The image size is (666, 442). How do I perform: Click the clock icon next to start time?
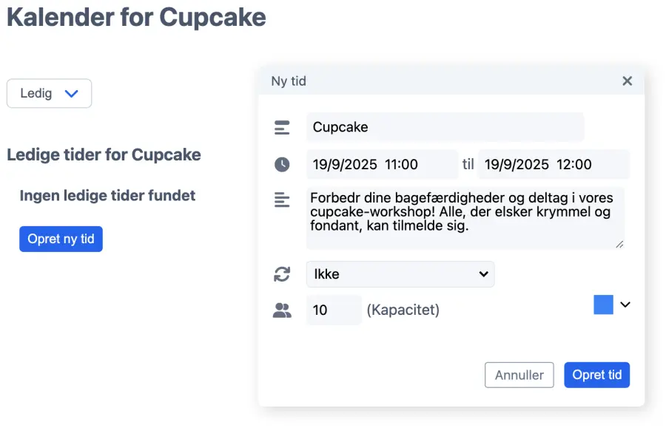point(282,164)
